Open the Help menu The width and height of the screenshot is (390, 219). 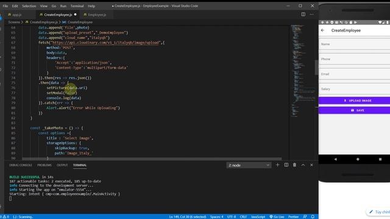point(91,6)
